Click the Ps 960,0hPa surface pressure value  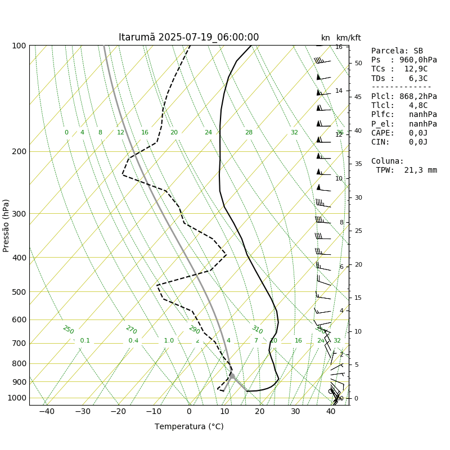pyautogui.click(x=404, y=60)
